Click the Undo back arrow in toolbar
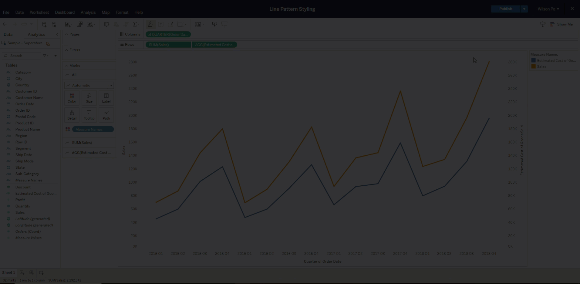 point(5,24)
